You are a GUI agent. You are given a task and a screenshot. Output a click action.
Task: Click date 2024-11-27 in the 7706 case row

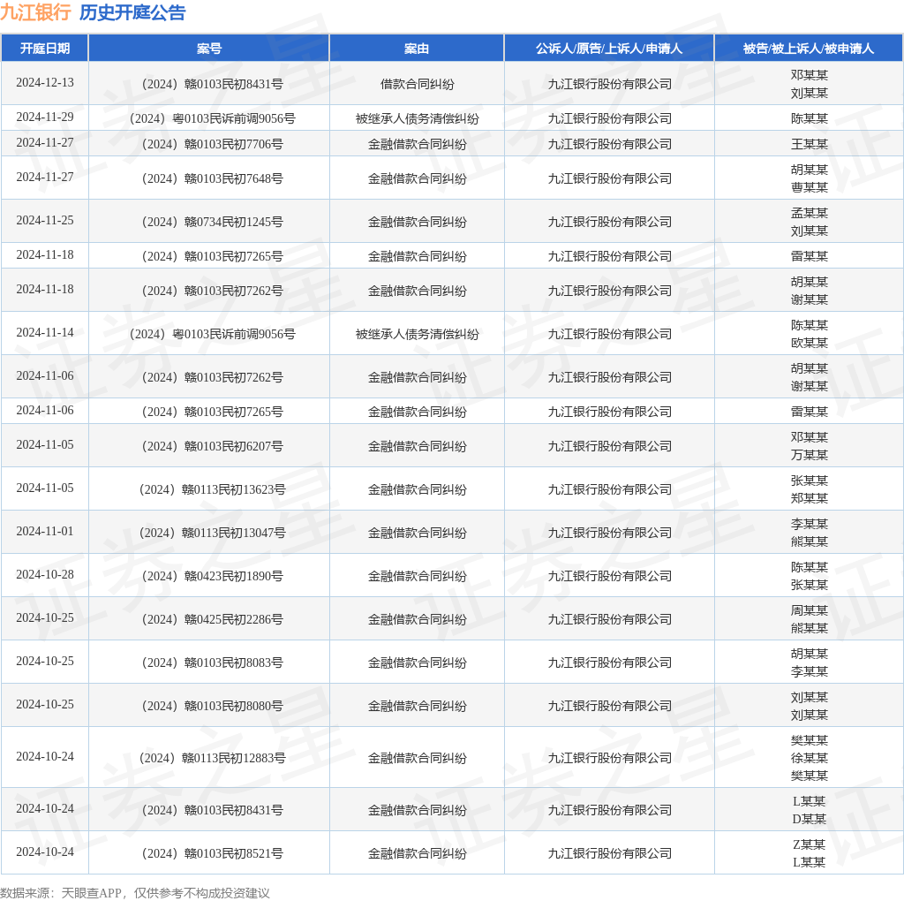[x=45, y=142]
